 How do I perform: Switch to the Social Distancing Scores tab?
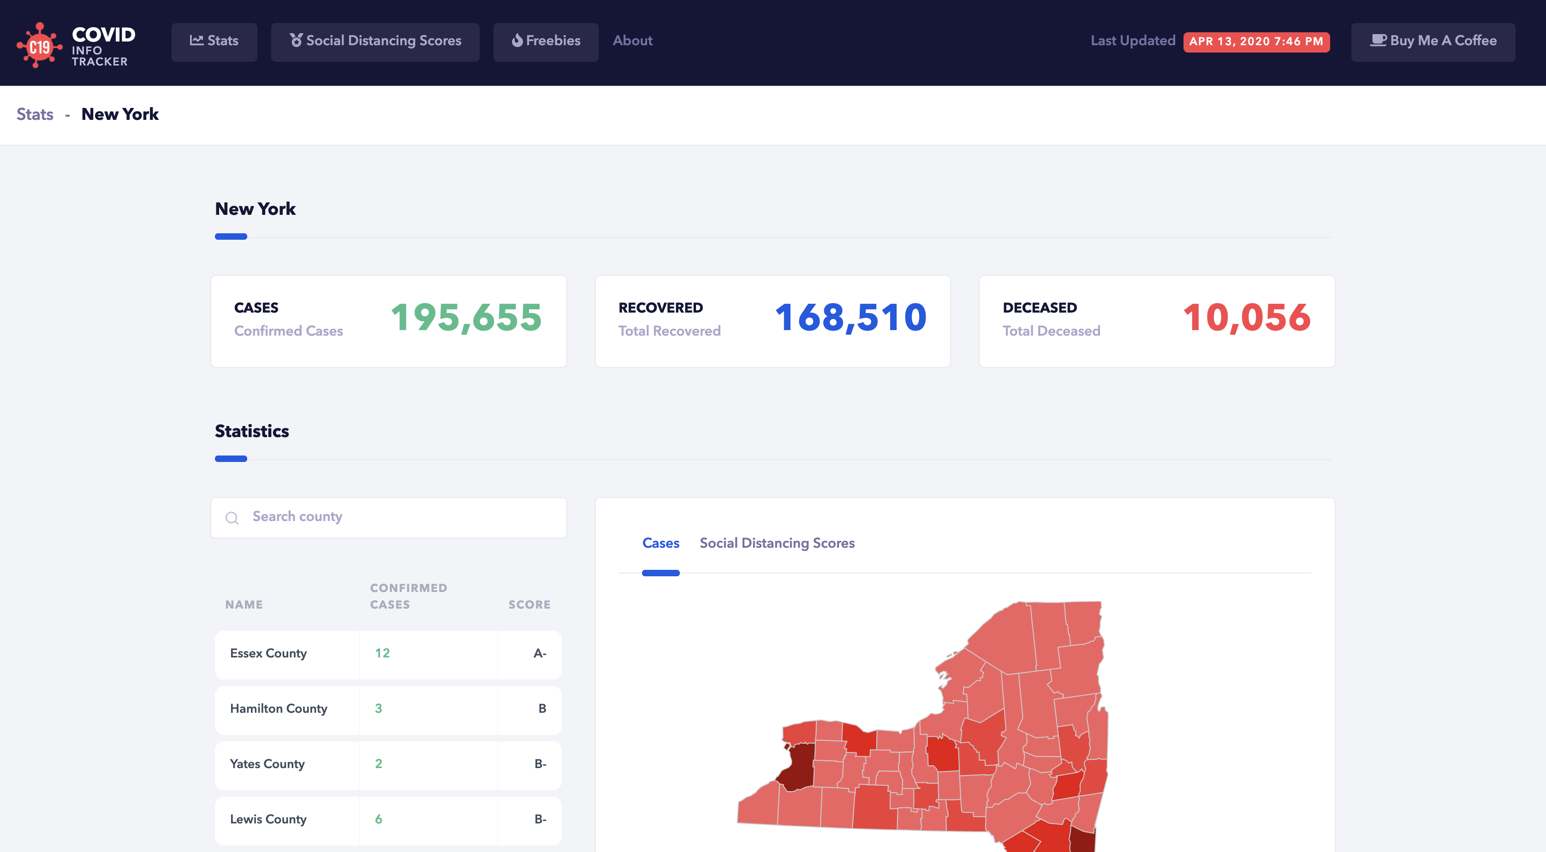point(777,543)
